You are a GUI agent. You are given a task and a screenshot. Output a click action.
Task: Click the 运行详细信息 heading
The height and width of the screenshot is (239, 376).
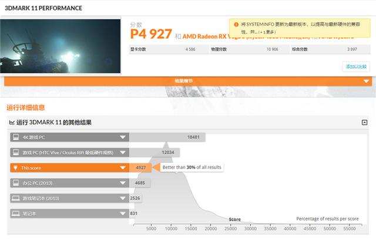click(26, 108)
